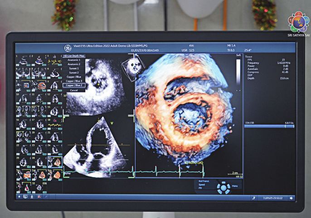Pick Copper / Blue 3 map entry
This screenshot has width=311, height=218.
[74, 81]
